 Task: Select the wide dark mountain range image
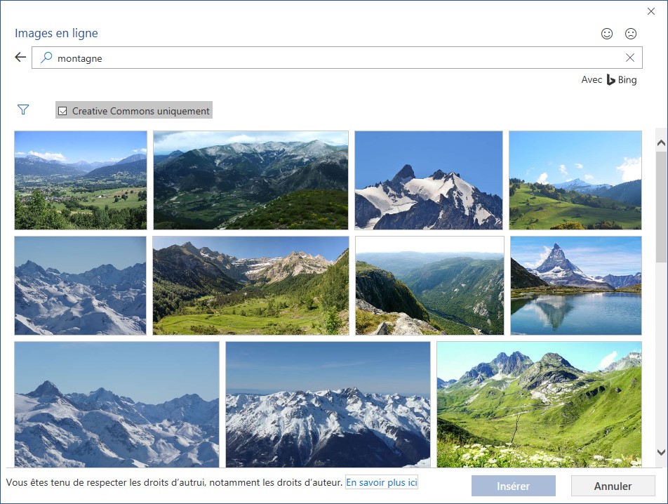pos(250,180)
